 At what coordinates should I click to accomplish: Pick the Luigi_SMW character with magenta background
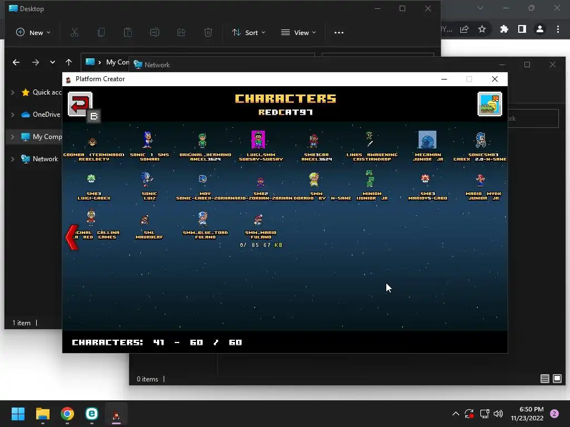(258, 140)
